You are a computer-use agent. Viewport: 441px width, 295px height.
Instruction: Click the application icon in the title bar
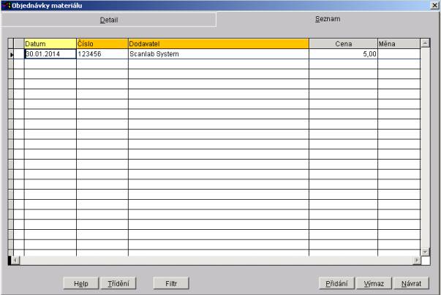click(x=6, y=6)
